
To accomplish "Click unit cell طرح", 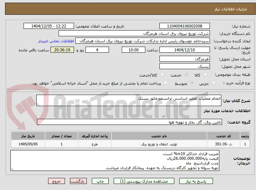I will pyautogui.click(x=95, y=144).
